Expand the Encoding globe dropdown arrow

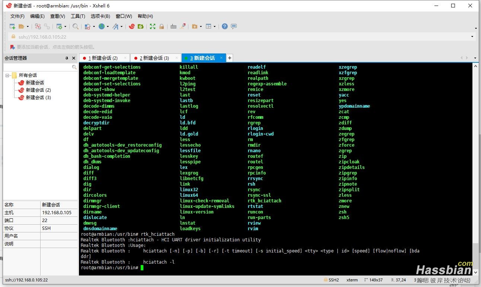(108, 26)
